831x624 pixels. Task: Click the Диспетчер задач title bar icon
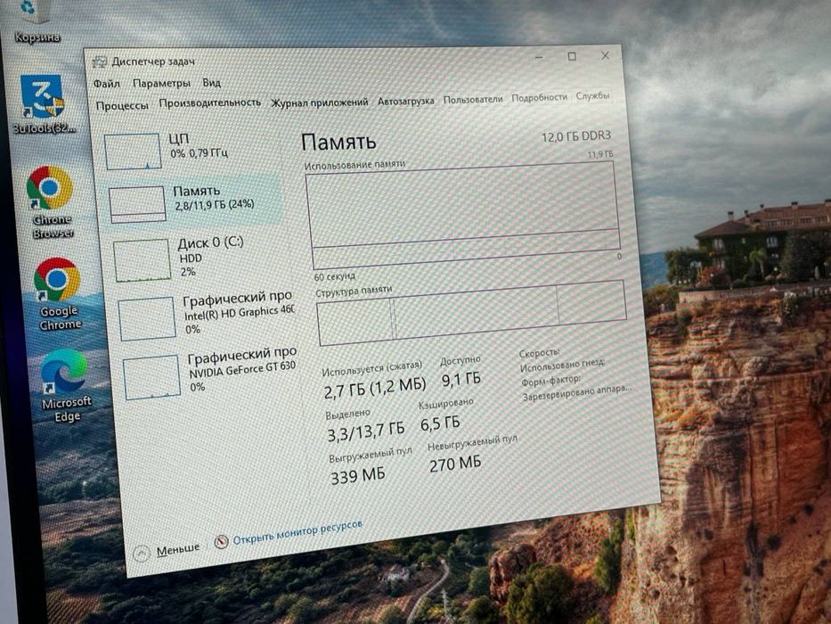99,62
